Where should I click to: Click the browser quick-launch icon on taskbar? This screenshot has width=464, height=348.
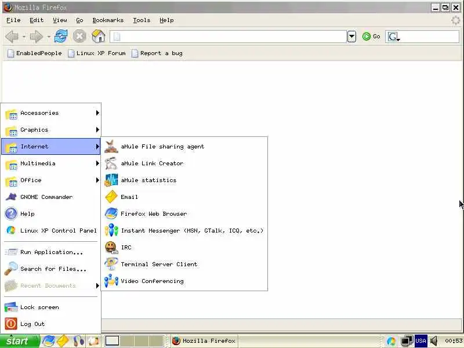pyautogui.click(x=48, y=341)
